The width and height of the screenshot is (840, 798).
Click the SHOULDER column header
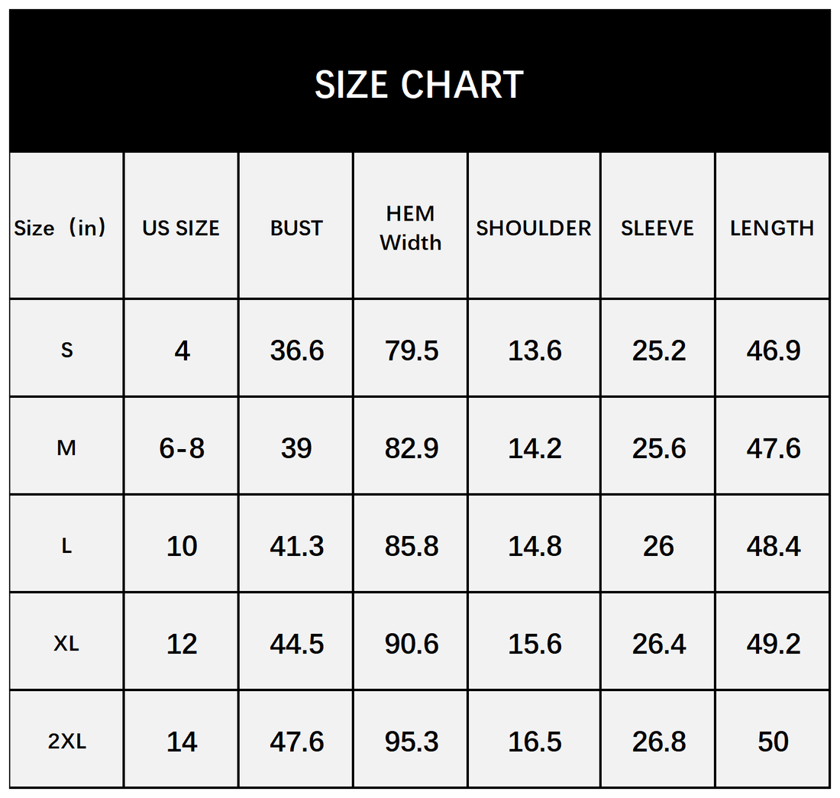(x=534, y=228)
